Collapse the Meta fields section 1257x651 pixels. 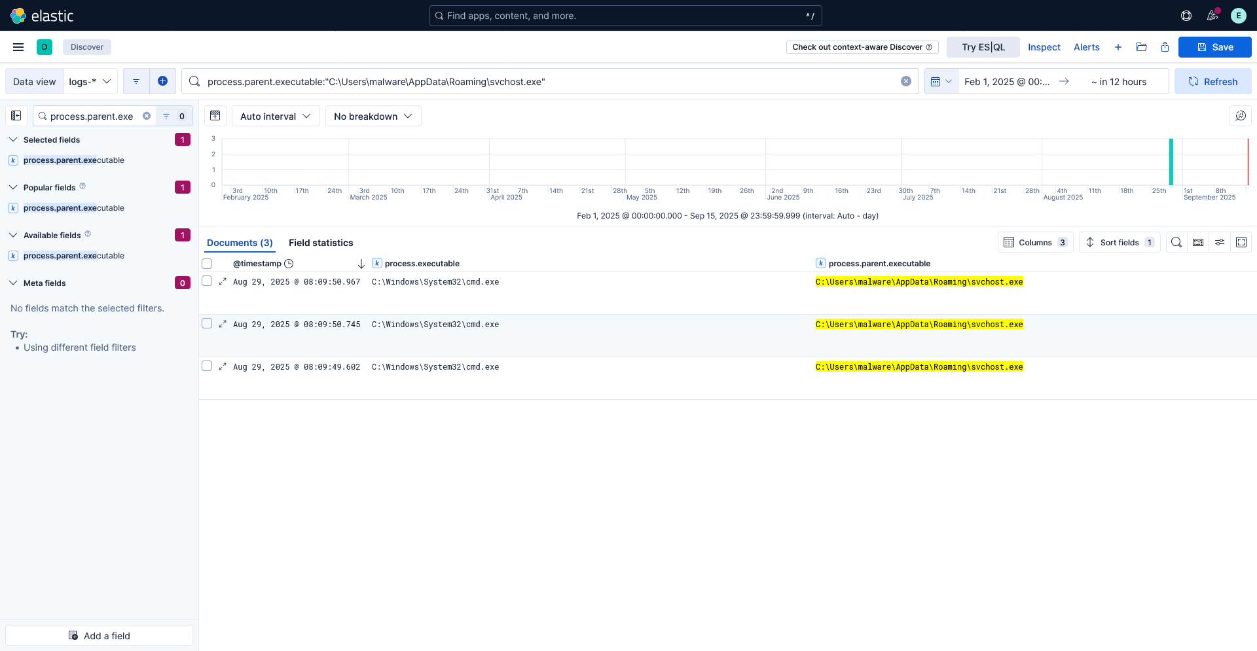13,283
